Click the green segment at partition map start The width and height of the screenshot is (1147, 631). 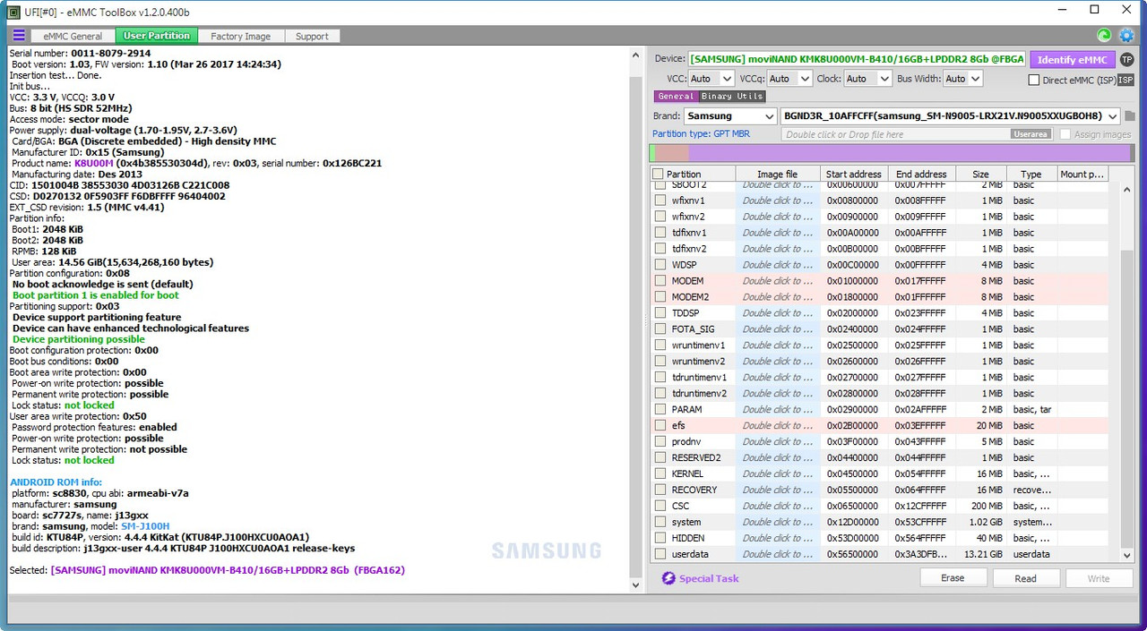point(653,153)
